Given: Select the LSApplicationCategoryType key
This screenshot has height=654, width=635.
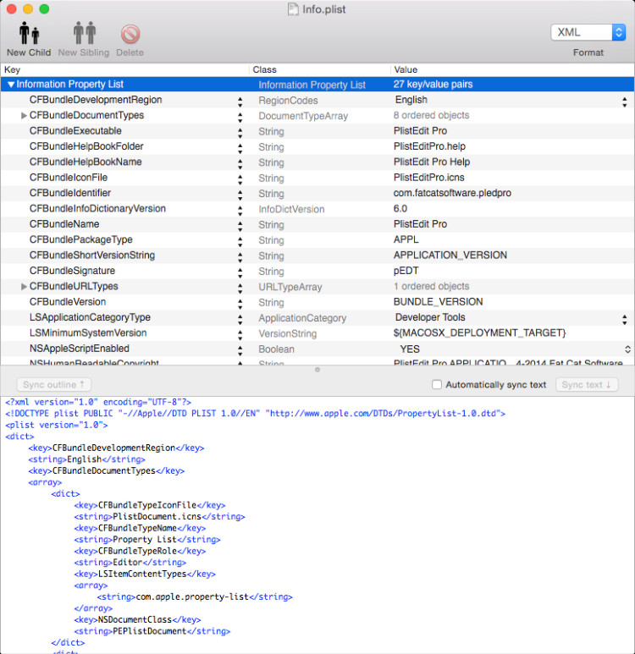Looking at the screenshot, I should click(x=90, y=317).
